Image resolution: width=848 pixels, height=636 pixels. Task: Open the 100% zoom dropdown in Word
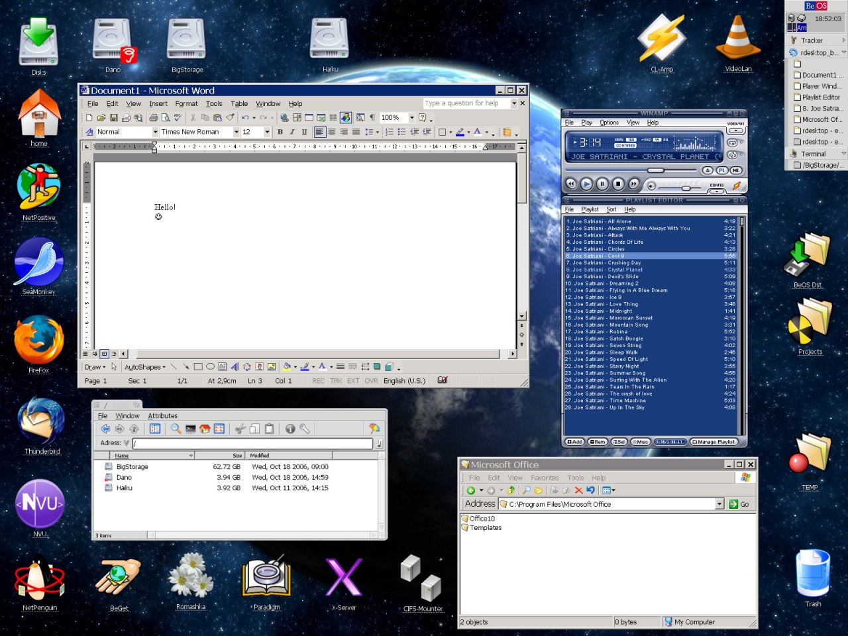pos(411,118)
